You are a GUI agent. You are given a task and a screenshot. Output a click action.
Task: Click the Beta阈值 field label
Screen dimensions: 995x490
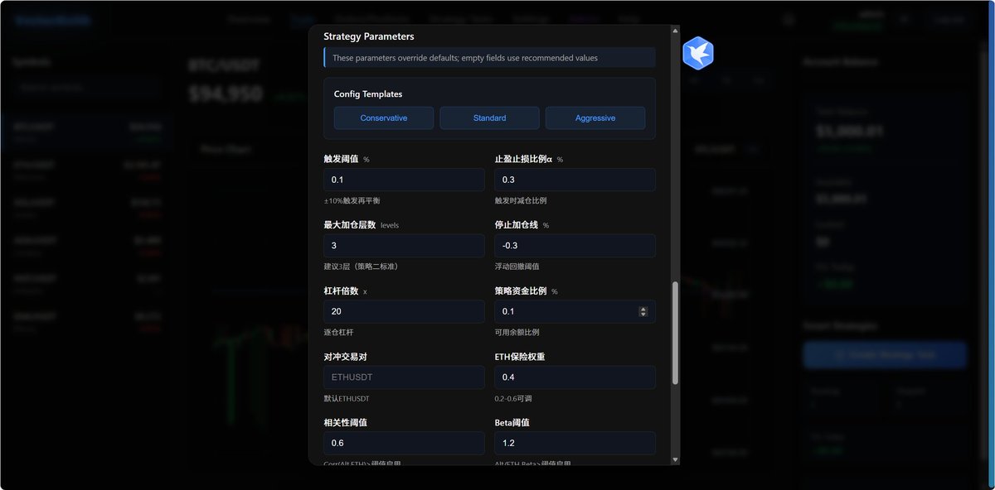(x=512, y=422)
